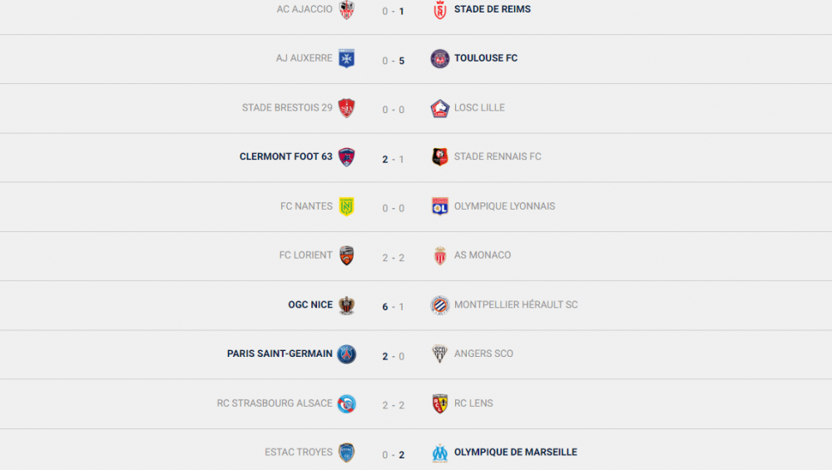This screenshot has width=832, height=470.
Task: Open the RC Strasbourg Alsace team link
Action: 275,403
